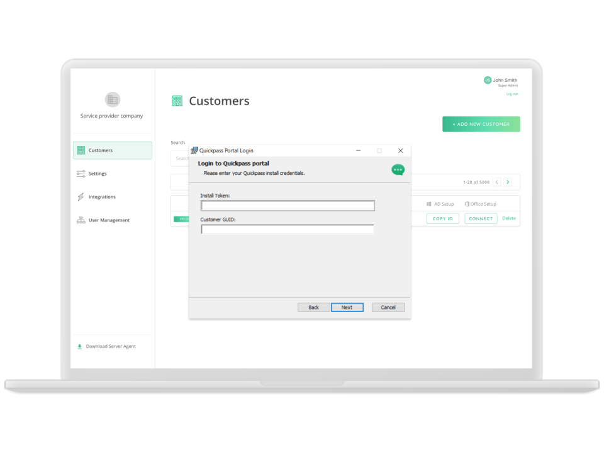Focus the Customer GUID input field
This screenshot has height=453, width=604.
(x=288, y=230)
